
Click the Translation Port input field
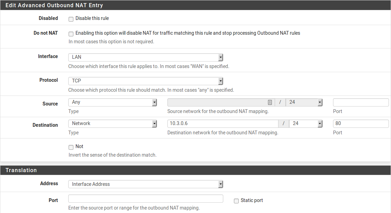point(146,199)
